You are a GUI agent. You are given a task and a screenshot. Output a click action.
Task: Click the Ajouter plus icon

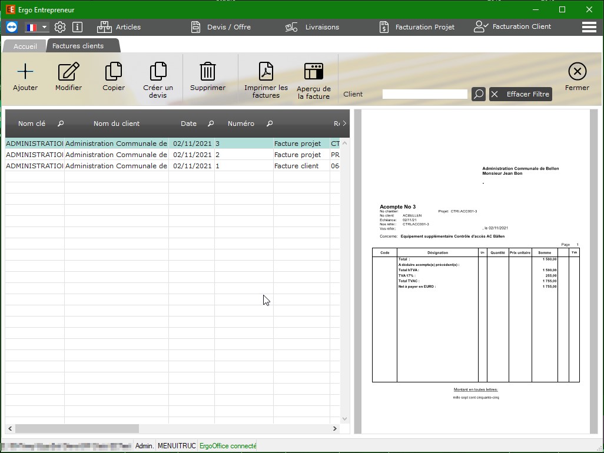point(25,72)
